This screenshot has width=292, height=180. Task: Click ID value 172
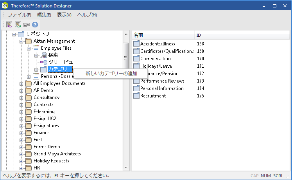pos(201,74)
